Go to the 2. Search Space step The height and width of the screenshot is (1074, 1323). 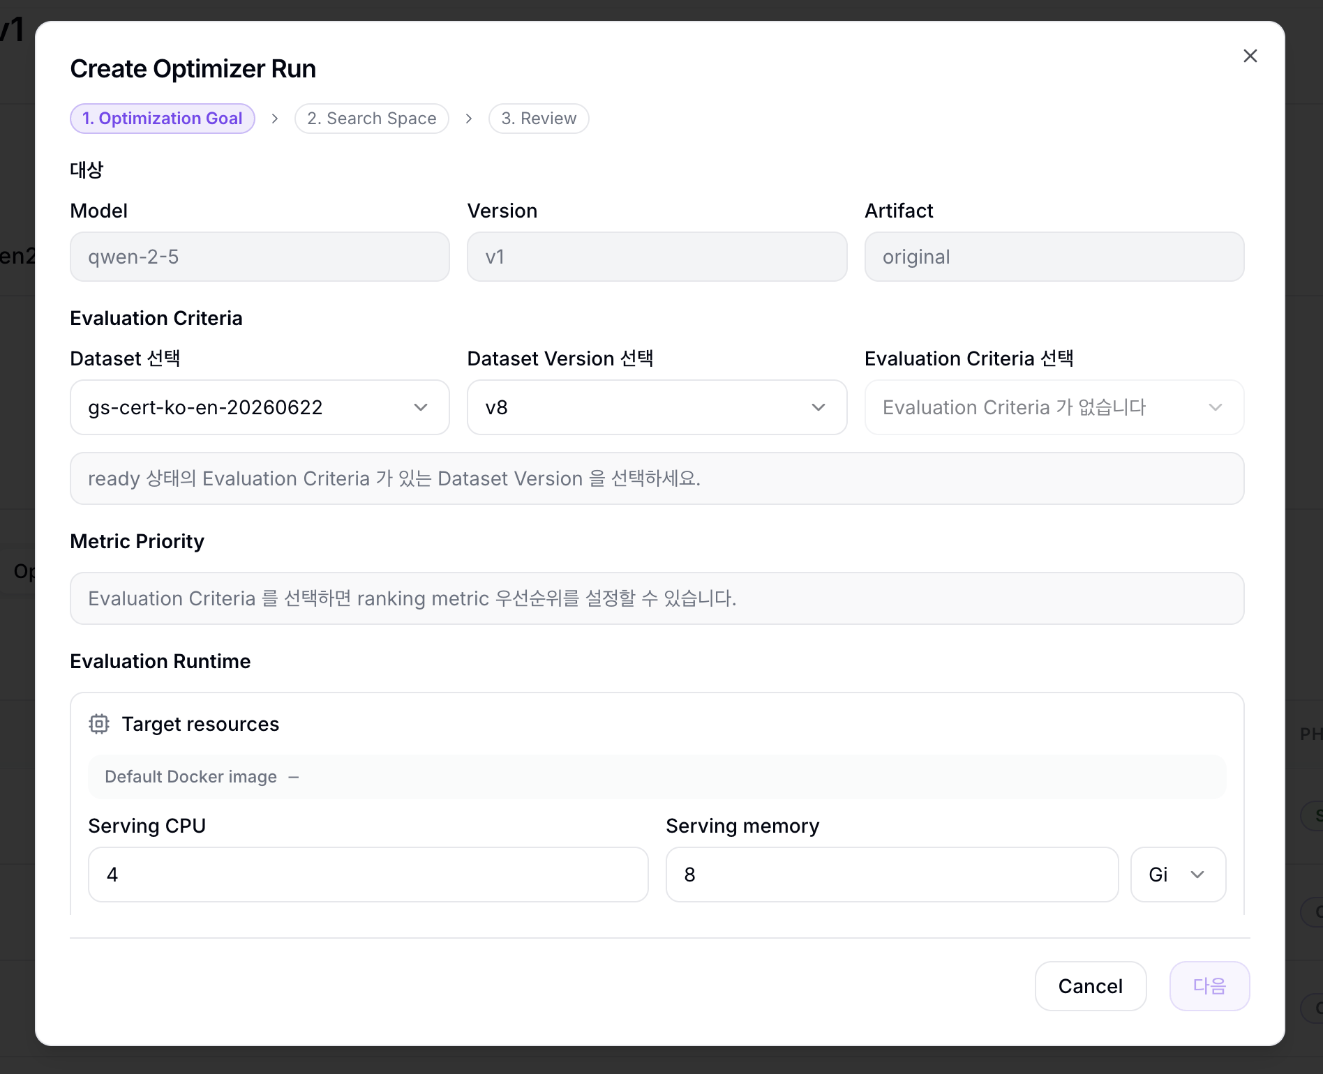pos(372,119)
